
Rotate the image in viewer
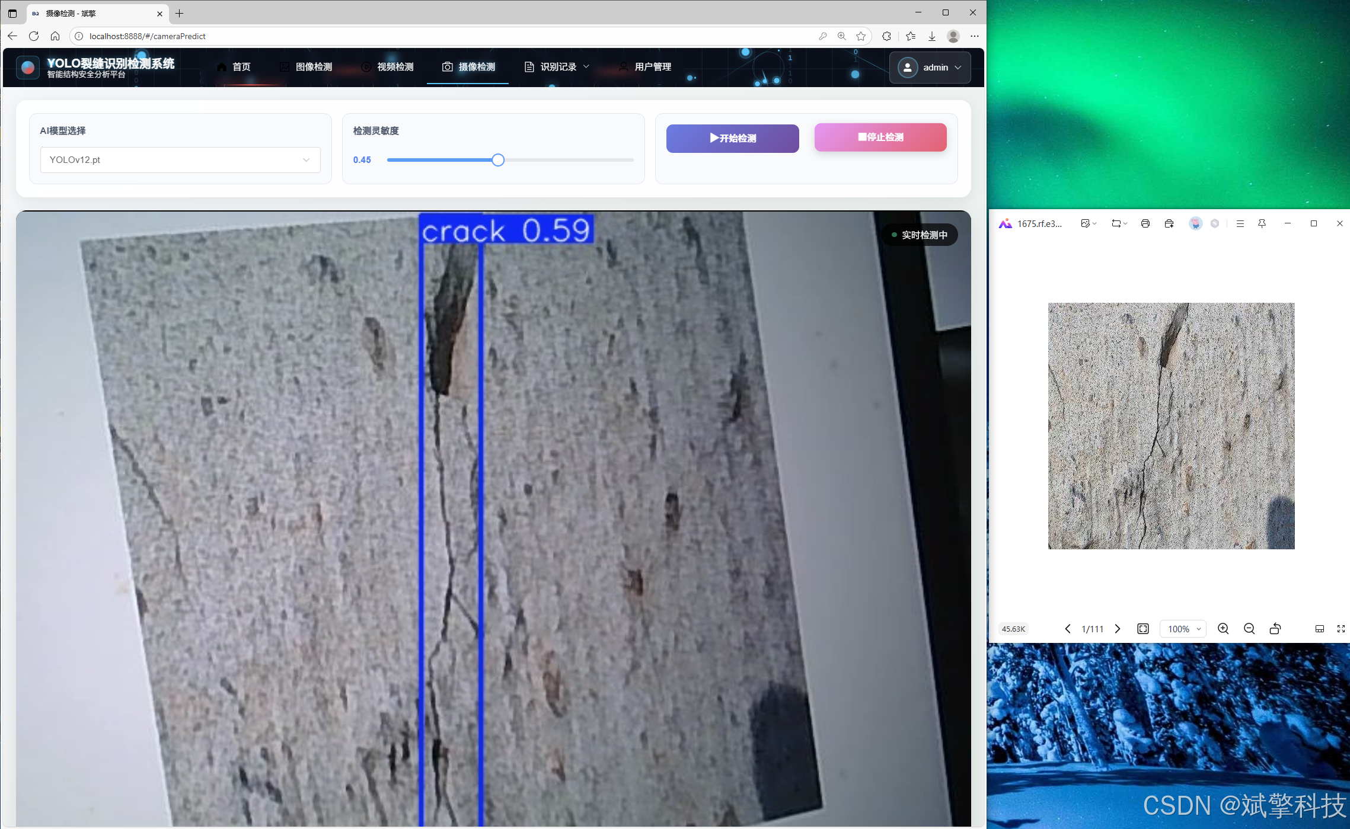[x=1275, y=629]
